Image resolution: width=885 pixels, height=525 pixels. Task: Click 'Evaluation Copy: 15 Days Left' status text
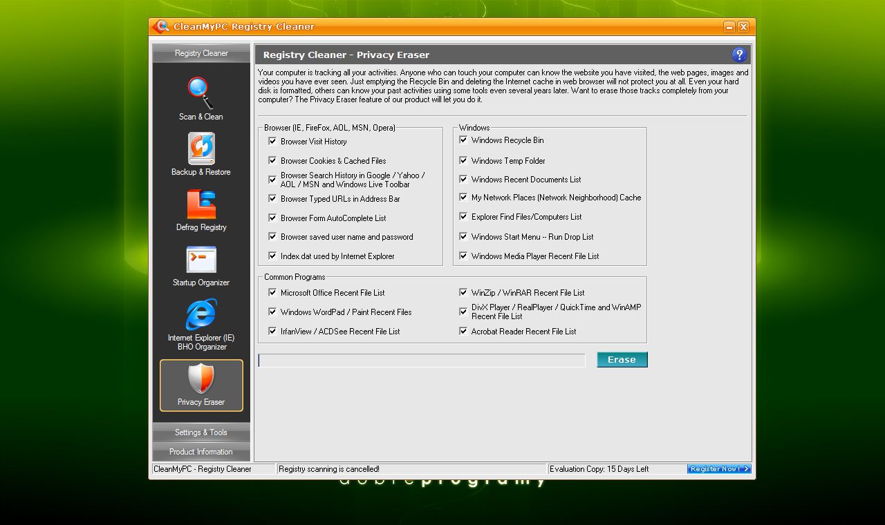tap(599, 469)
